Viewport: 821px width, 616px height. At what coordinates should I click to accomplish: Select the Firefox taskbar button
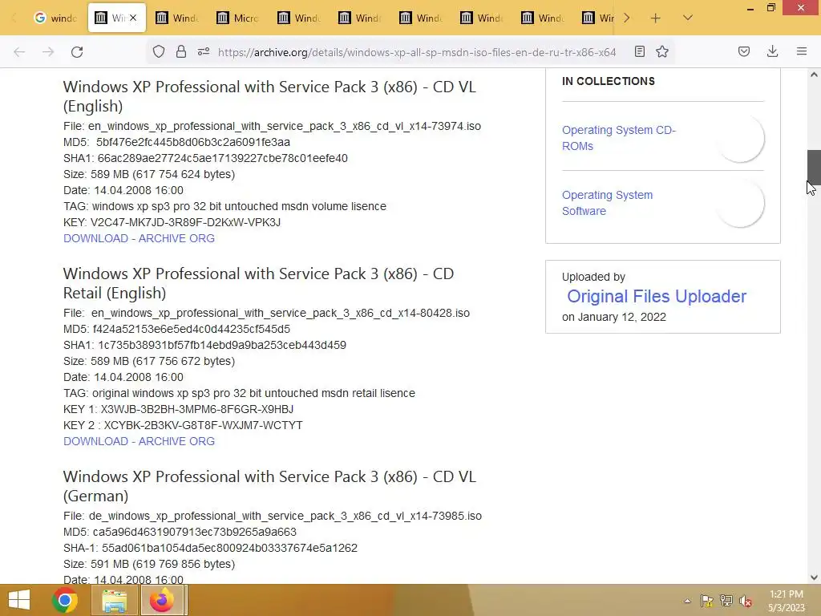pos(162,600)
